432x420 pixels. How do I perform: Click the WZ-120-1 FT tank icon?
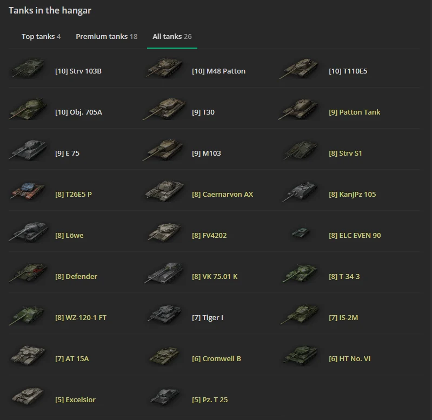(x=27, y=315)
